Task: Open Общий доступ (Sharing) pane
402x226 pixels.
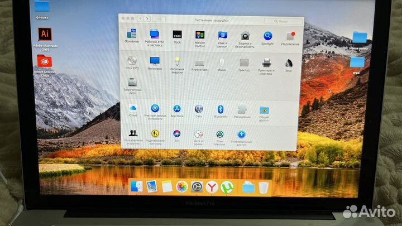Action: click(264, 110)
